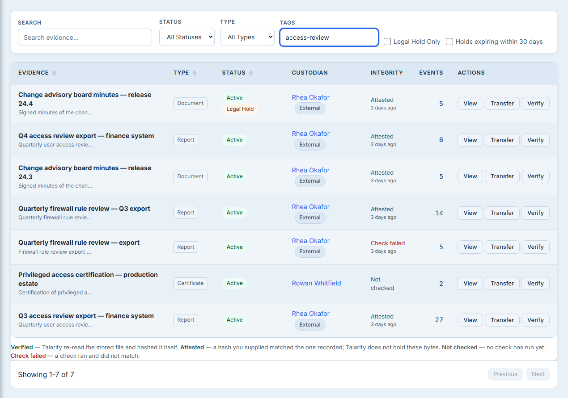This screenshot has height=398, width=568.
Task: Click the Events column header
Action: click(431, 73)
